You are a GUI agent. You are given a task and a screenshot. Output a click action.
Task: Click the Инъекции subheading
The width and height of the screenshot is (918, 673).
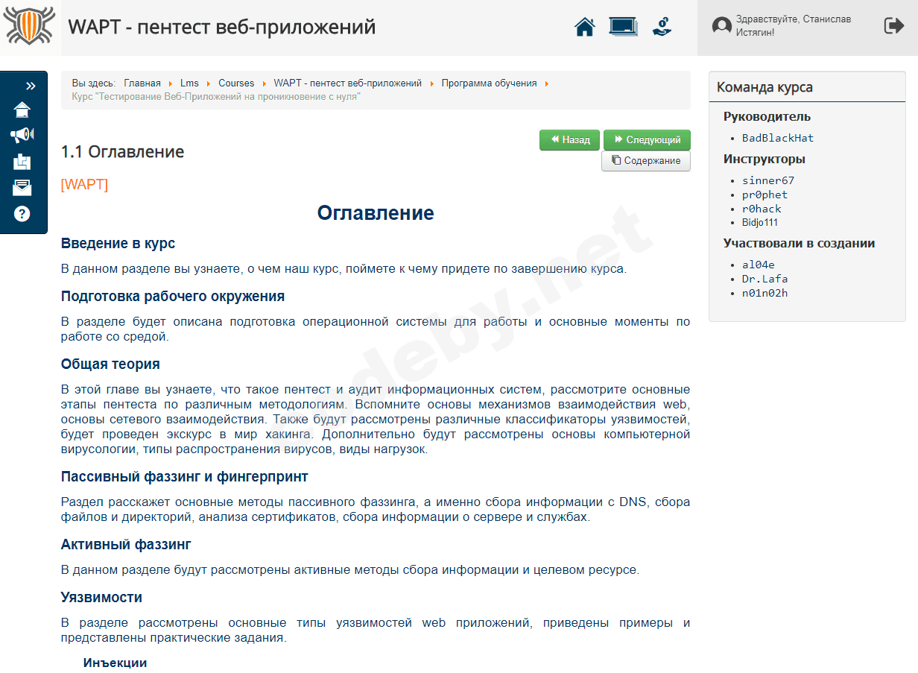point(115,663)
